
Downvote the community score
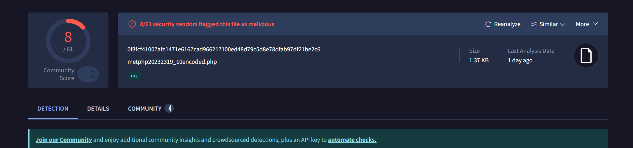click(x=93, y=77)
